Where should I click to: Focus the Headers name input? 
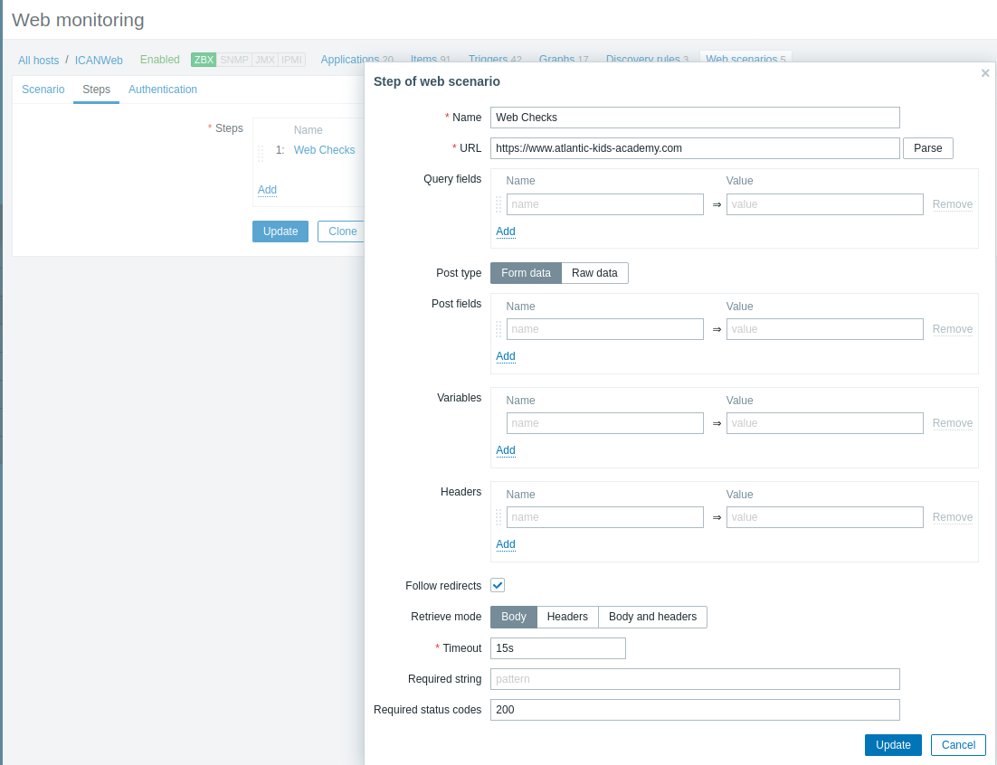604,517
